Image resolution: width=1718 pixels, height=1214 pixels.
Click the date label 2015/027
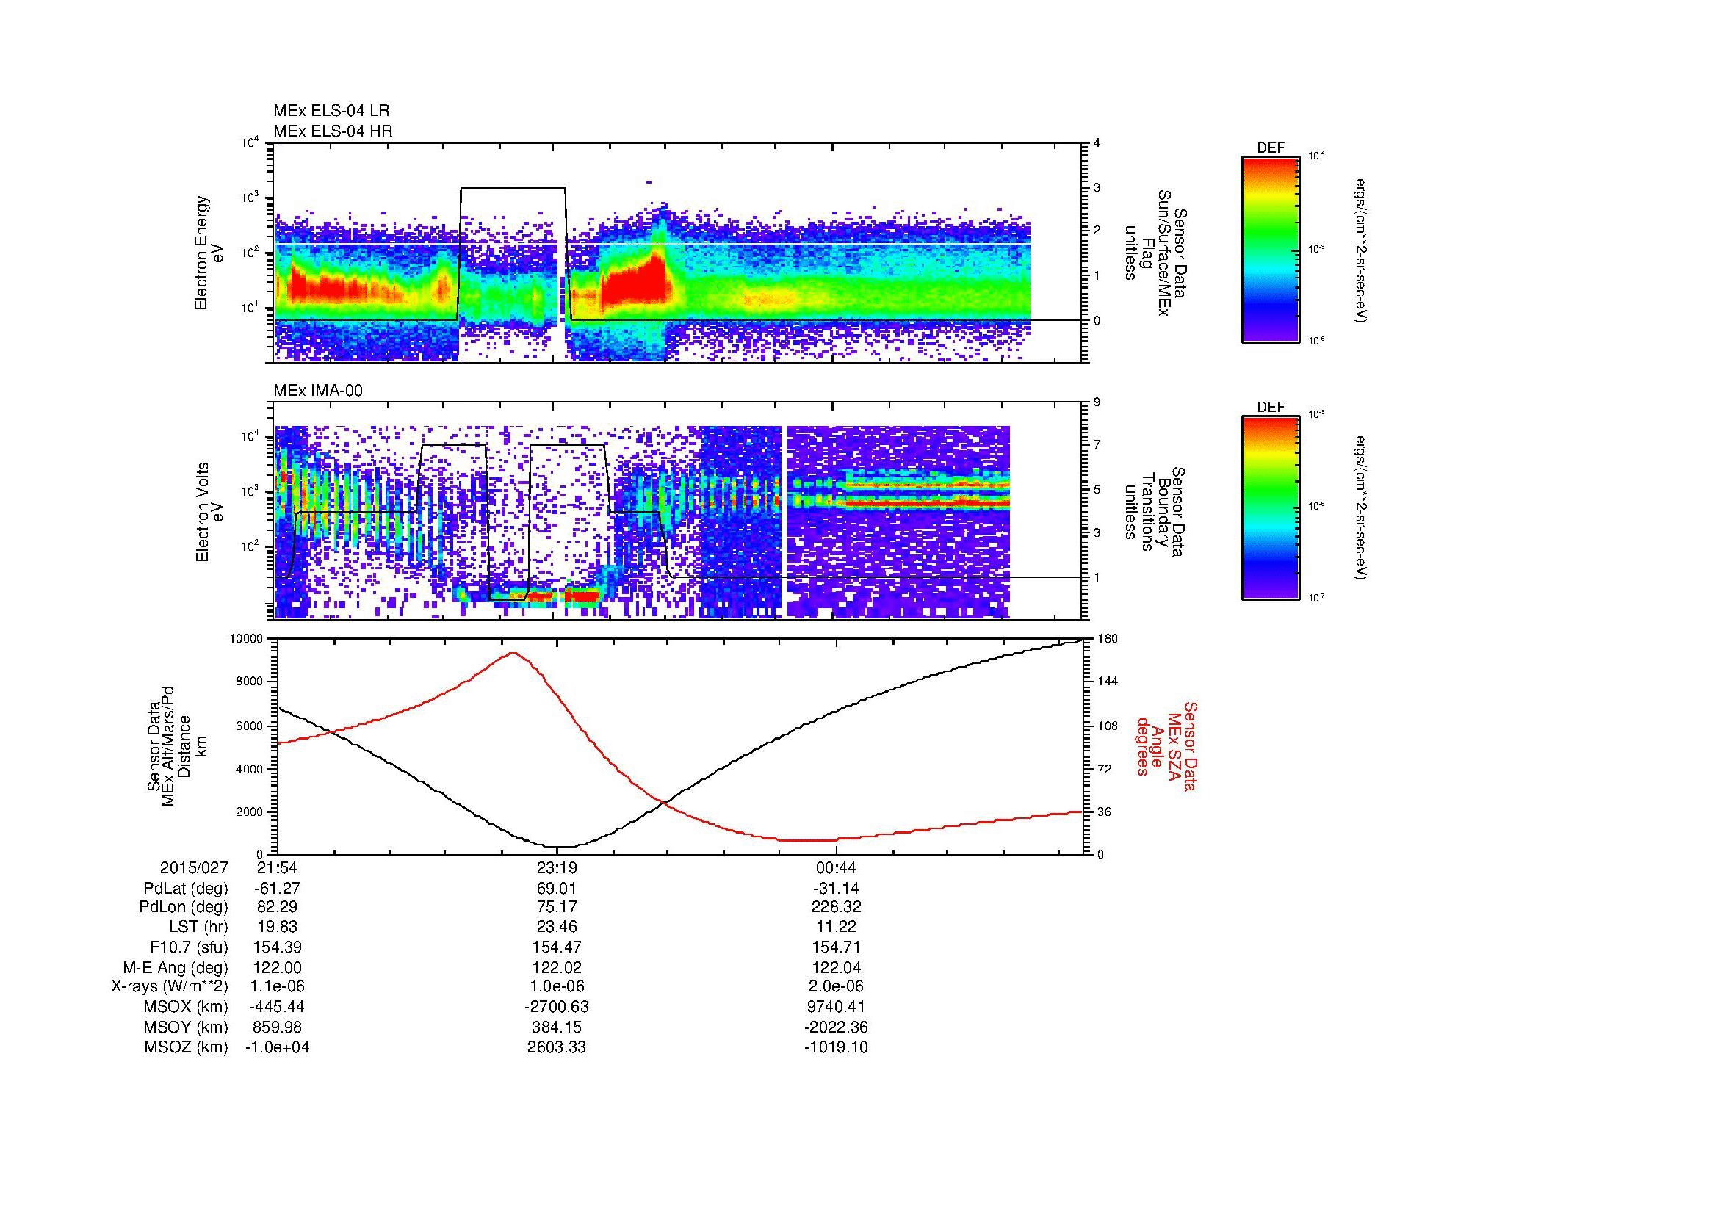click(x=194, y=867)
